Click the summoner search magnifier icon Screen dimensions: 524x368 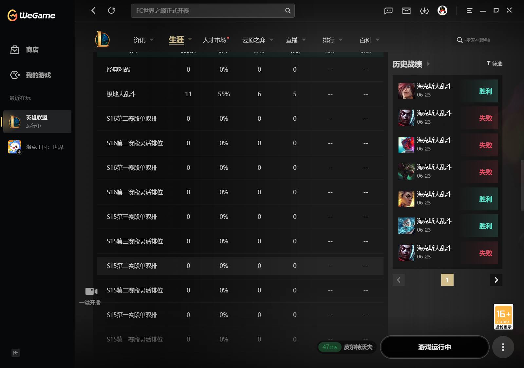pyautogui.click(x=459, y=40)
